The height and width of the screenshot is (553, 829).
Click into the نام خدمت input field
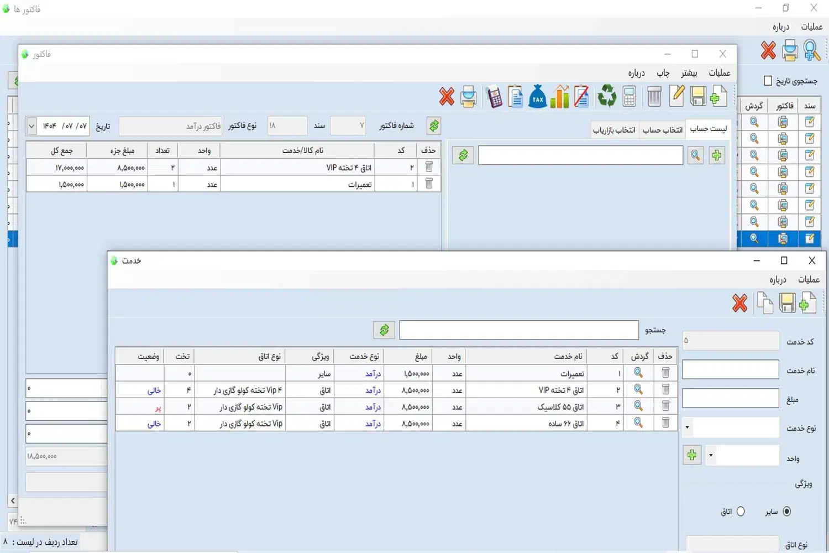click(730, 370)
